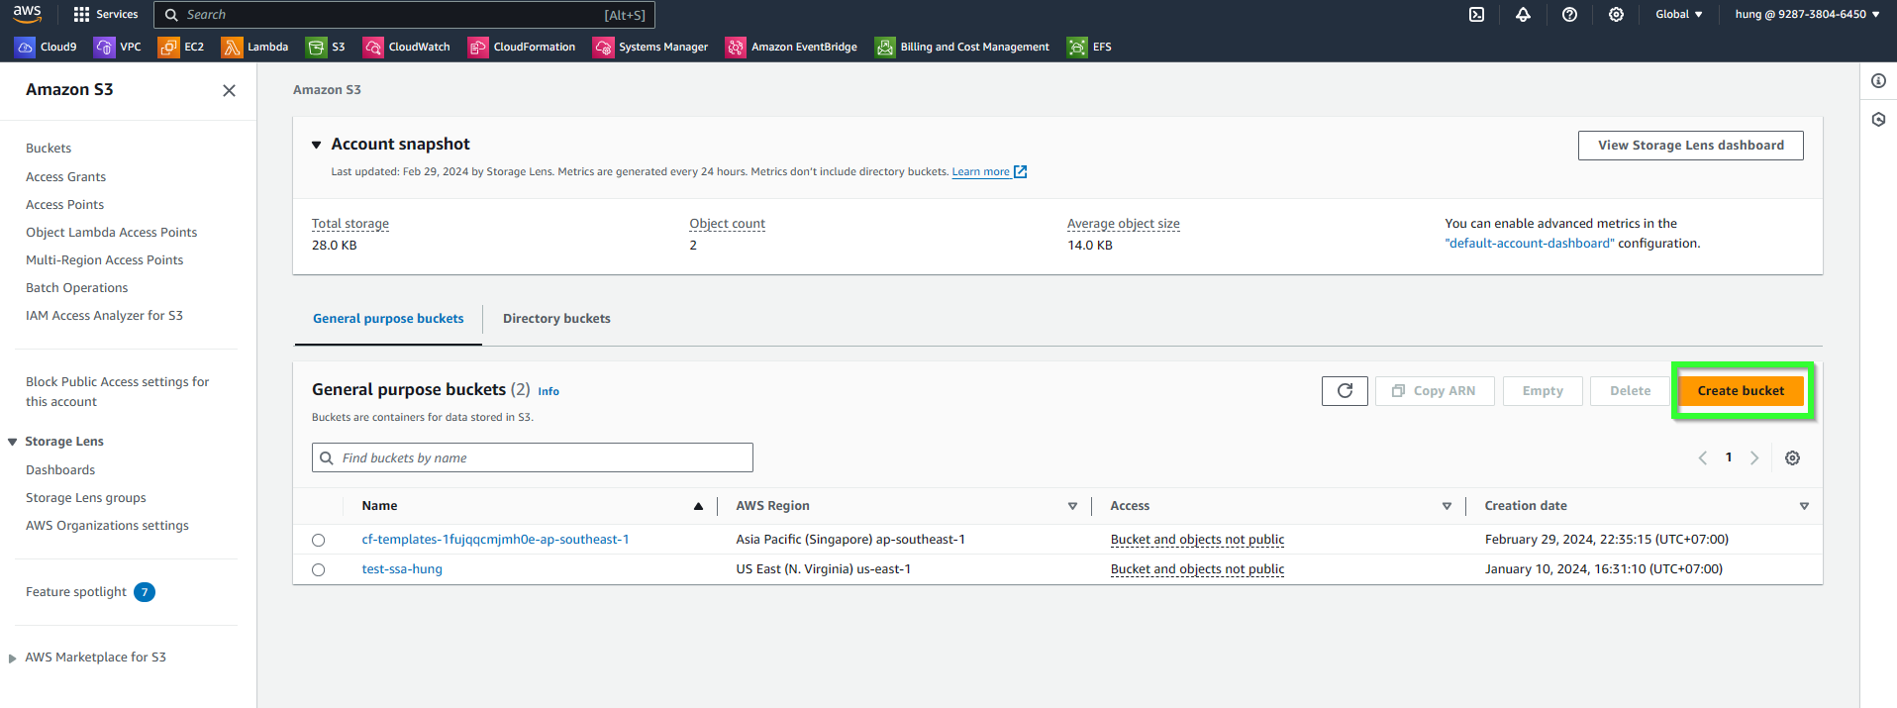Open the Services grid menu
Viewport: 1897px width, 708px height.
click(106, 15)
